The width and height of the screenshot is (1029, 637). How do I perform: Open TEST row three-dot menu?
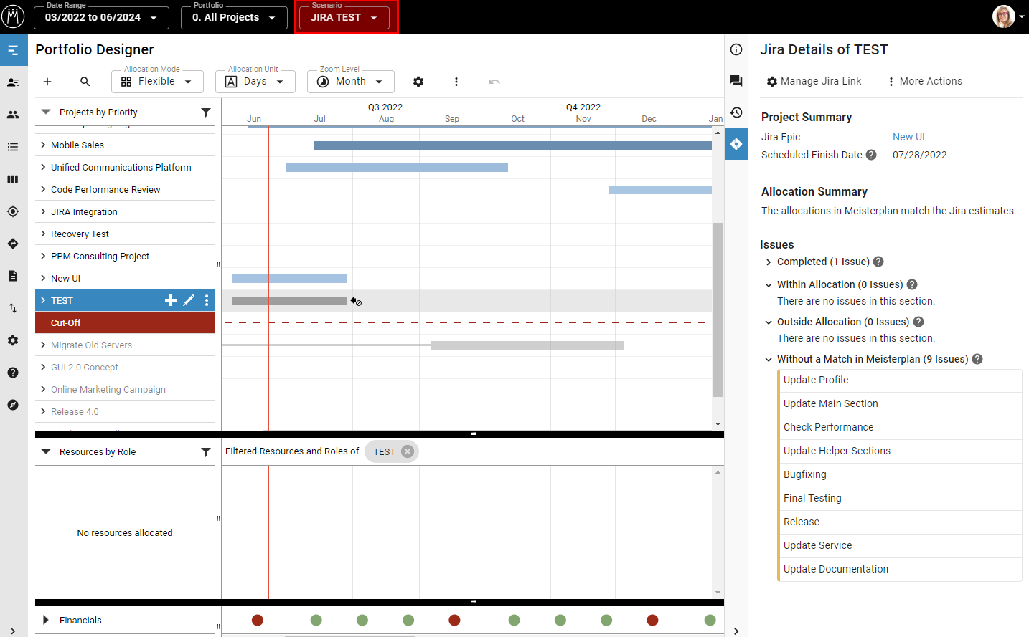(x=207, y=300)
